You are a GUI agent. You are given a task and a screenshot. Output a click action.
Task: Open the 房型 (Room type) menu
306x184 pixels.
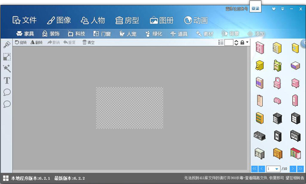[x=127, y=20]
